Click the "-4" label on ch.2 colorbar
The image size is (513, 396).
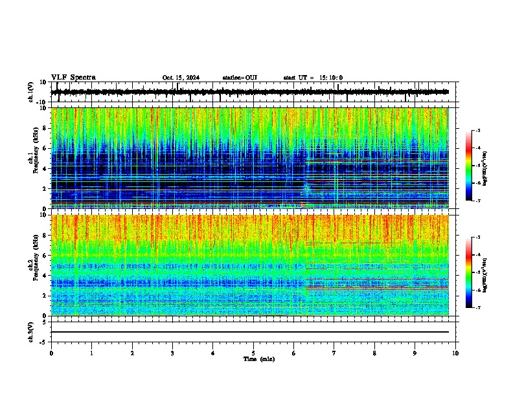pos(478,254)
